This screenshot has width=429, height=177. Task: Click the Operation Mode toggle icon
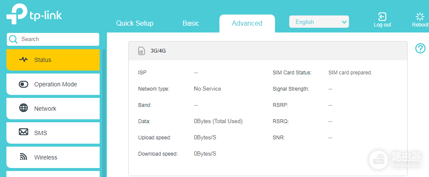coord(24,84)
